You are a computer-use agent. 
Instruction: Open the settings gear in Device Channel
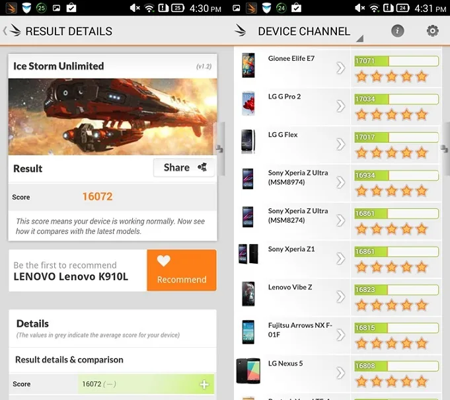pyautogui.click(x=433, y=30)
